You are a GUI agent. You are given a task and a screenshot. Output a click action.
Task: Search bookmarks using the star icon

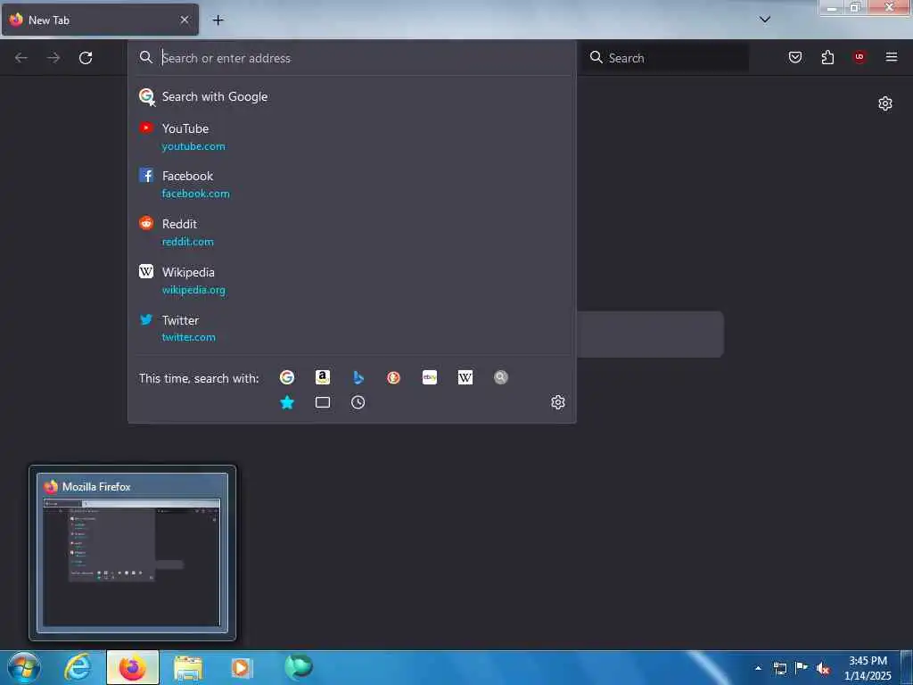coord(287,402)
